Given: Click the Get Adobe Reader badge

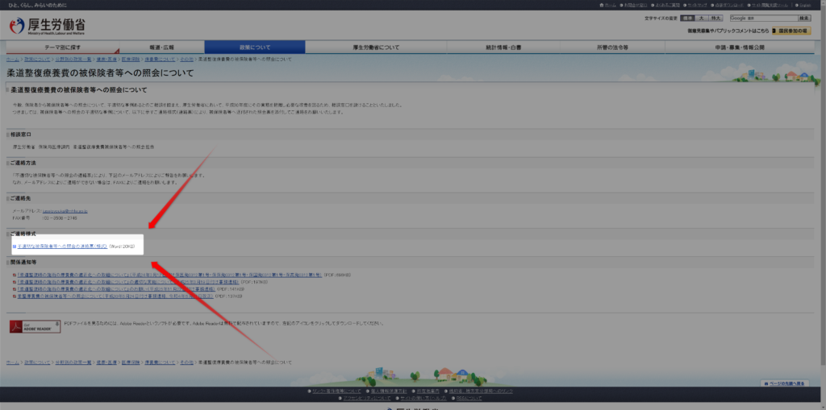Looking at the screenshot, I should 24,325.
